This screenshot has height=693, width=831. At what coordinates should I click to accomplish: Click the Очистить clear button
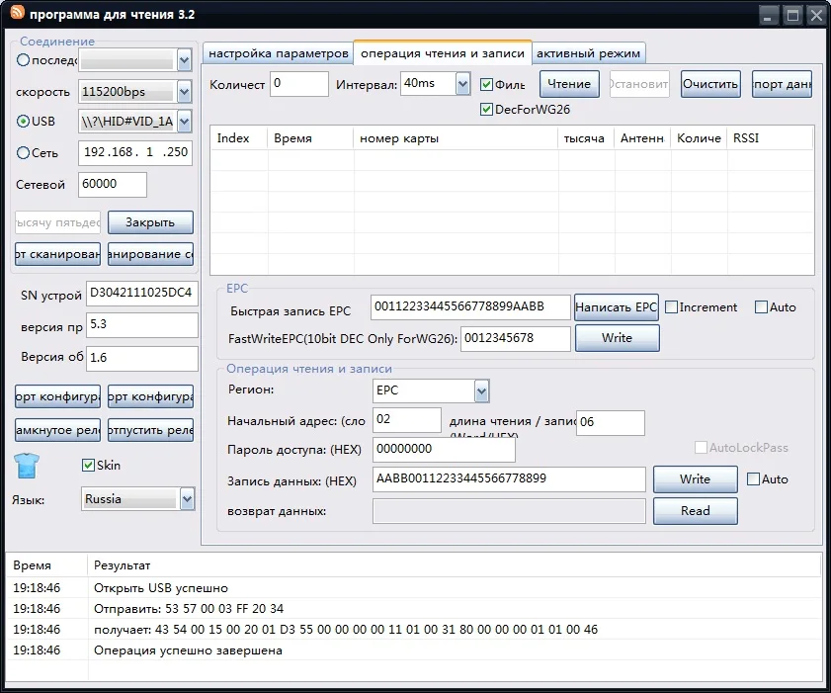click(710, 84)
